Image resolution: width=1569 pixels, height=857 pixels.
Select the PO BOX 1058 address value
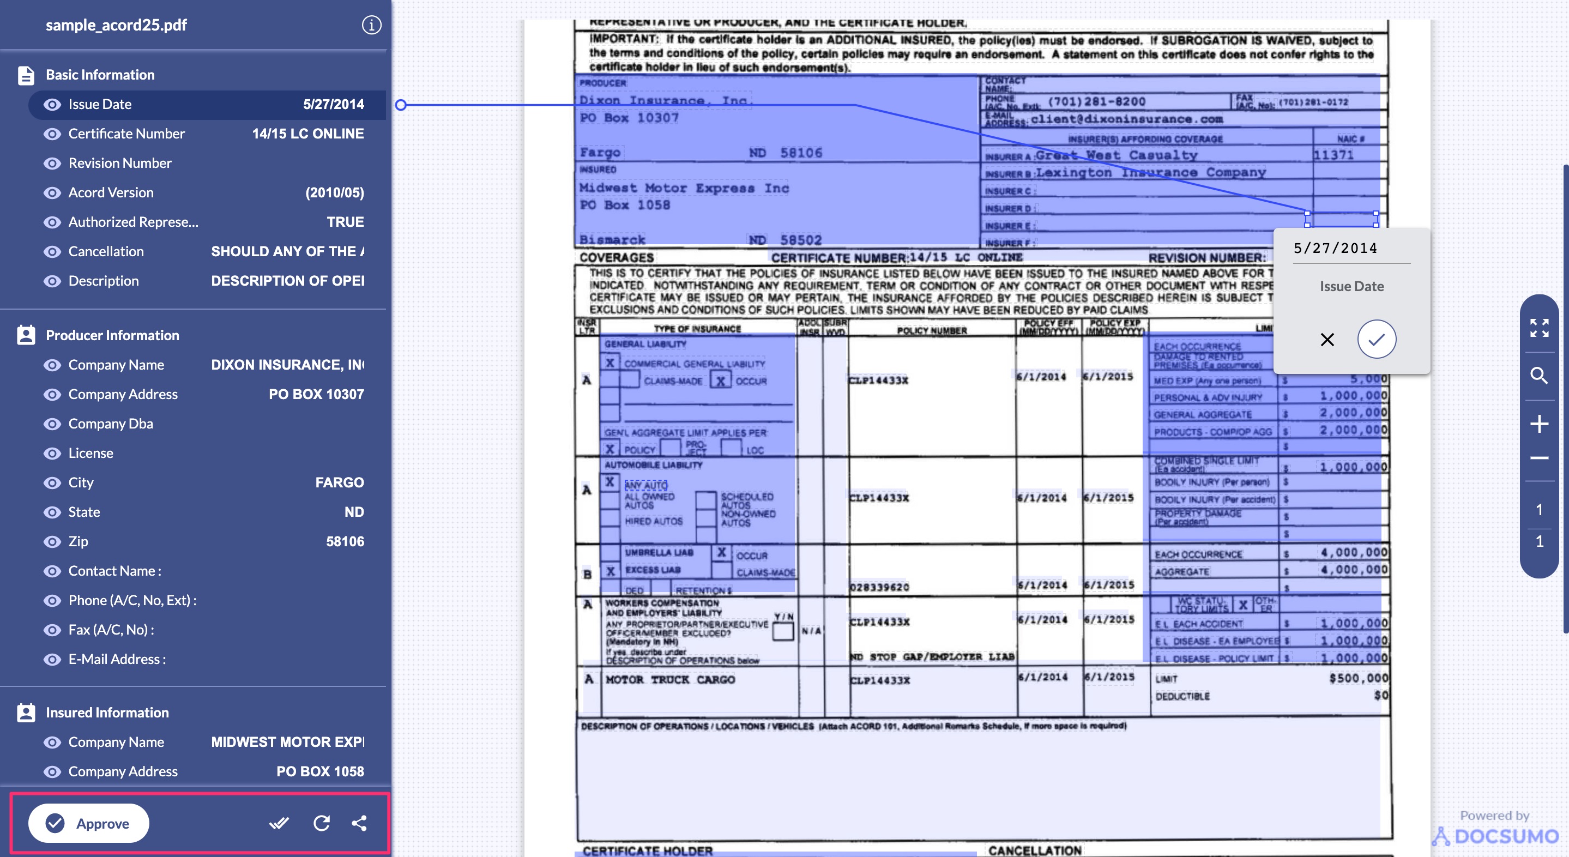[321, 772]
